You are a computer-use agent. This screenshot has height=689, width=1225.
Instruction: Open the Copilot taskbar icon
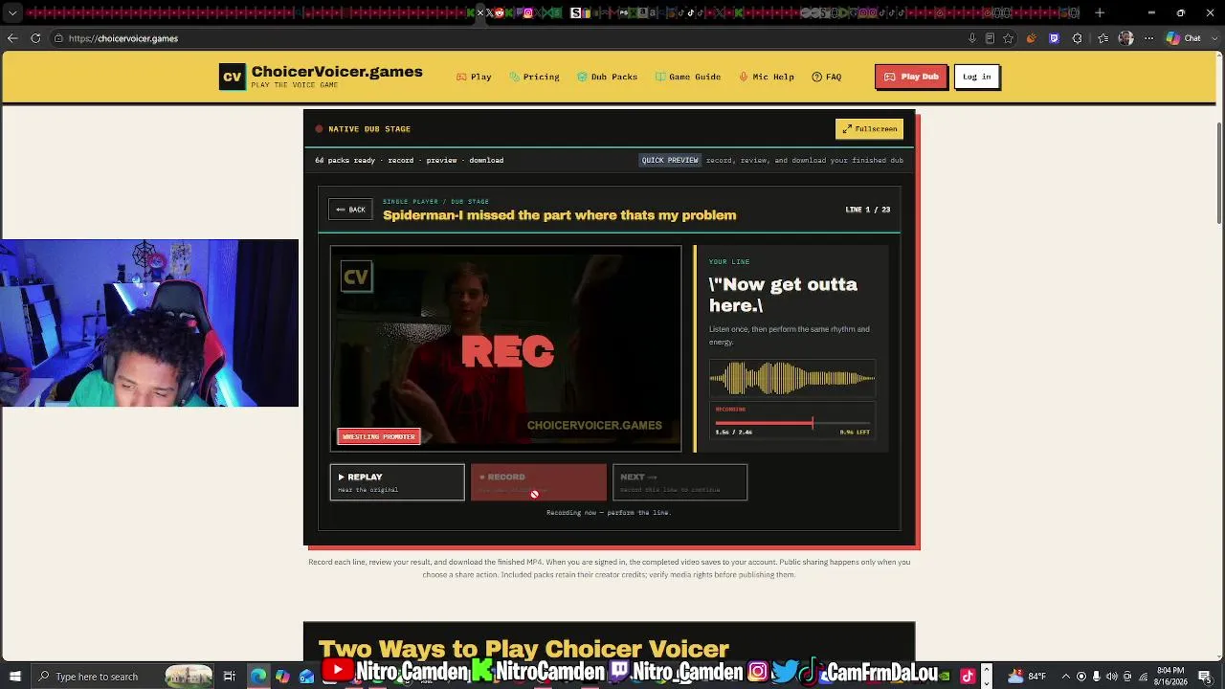282,677
